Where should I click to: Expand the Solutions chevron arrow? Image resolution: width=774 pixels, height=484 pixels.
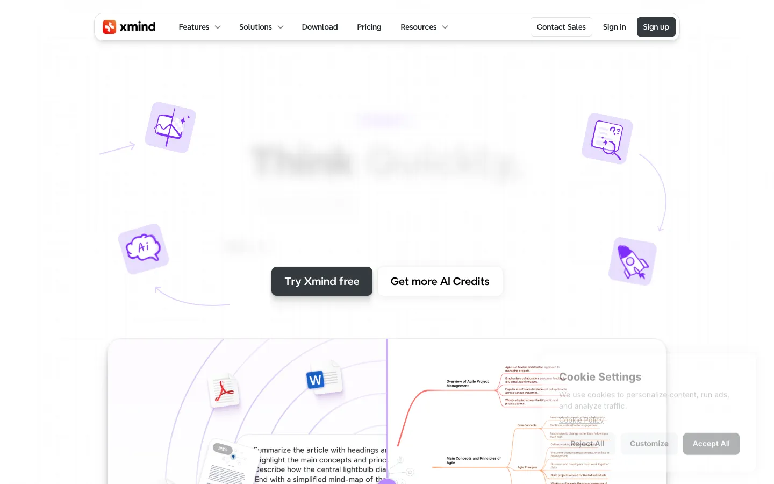[281, 27]
